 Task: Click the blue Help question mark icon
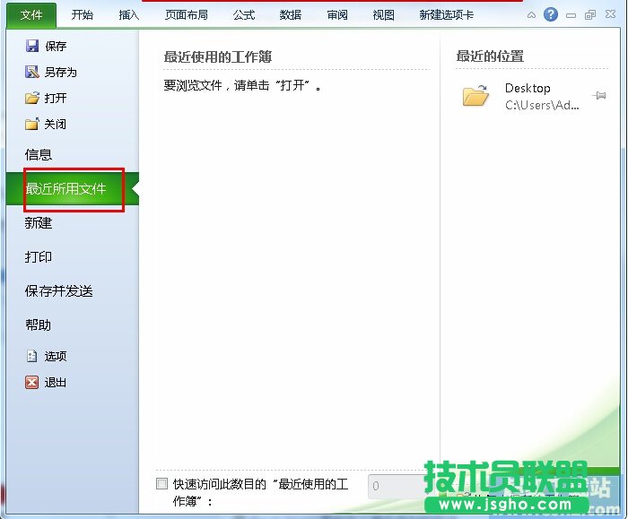(551, 14)
